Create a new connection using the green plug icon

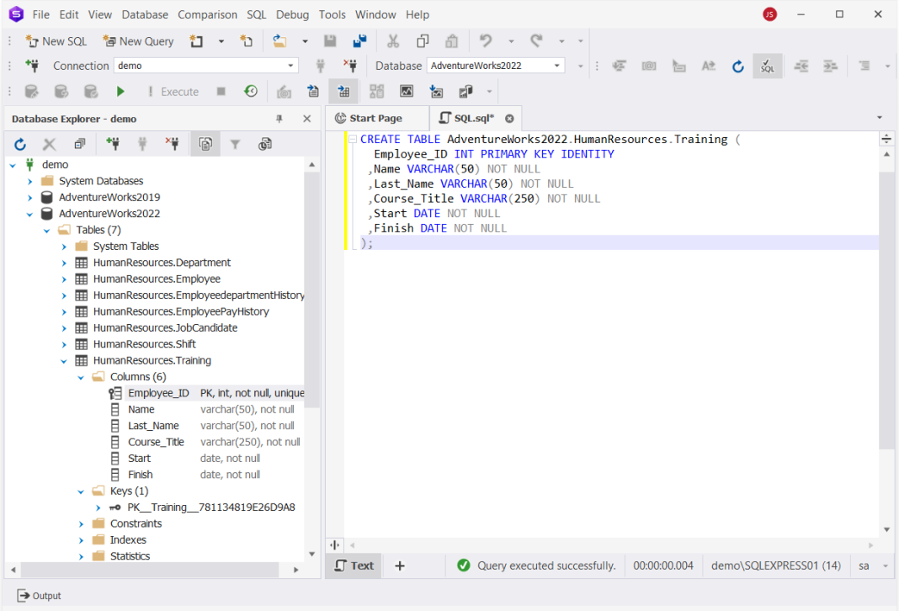coord(114,144)
